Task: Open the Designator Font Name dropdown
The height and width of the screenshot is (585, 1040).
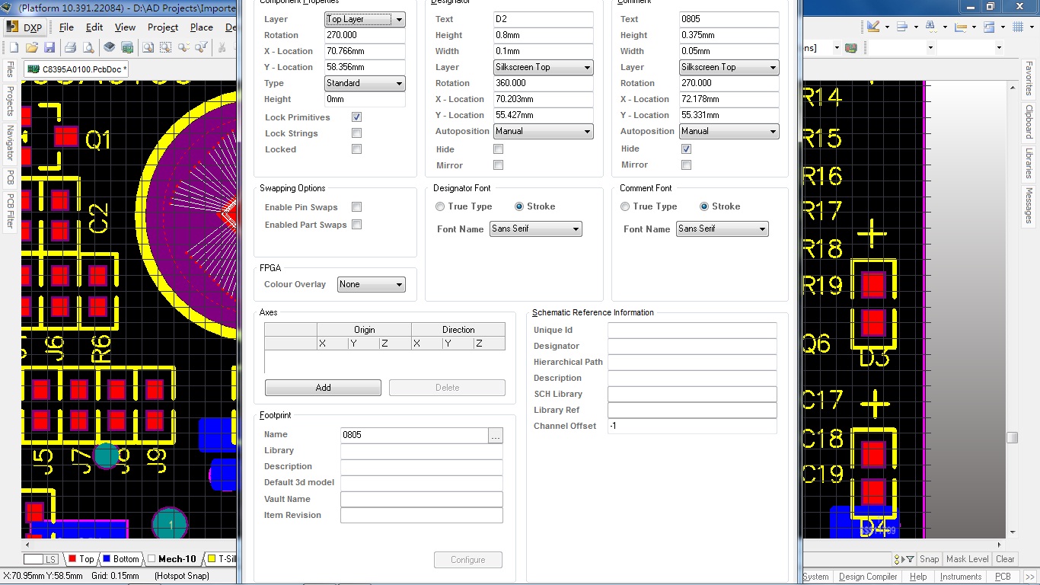Action: click(x=536, y=229)
